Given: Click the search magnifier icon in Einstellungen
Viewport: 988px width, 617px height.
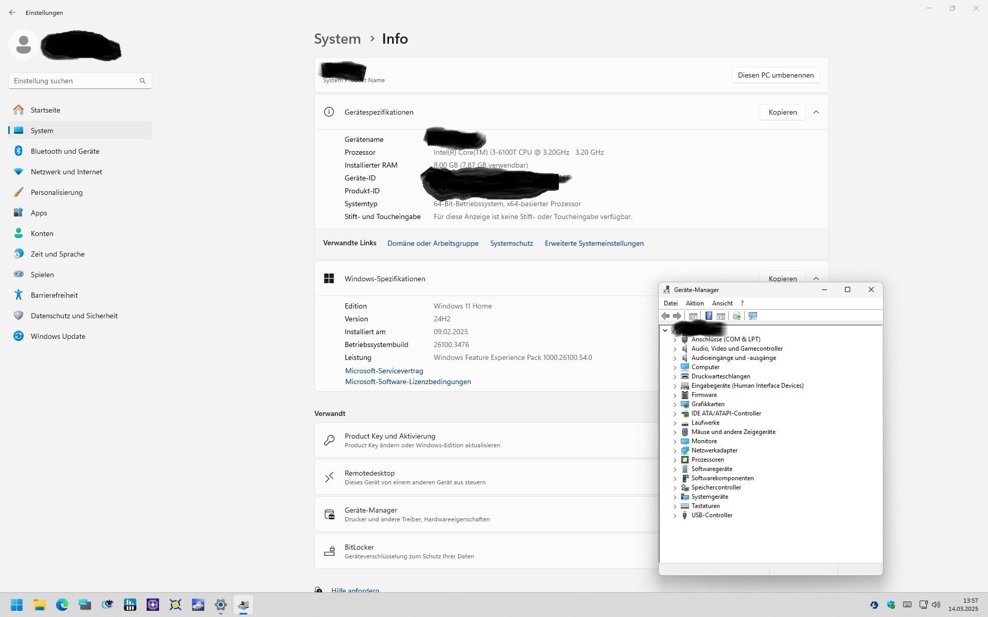Looking at the screenshot, I should pos(143,81).
